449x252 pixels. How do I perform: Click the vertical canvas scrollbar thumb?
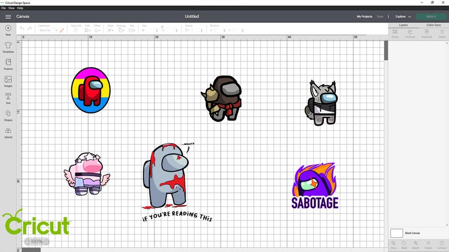coord(386,50)
